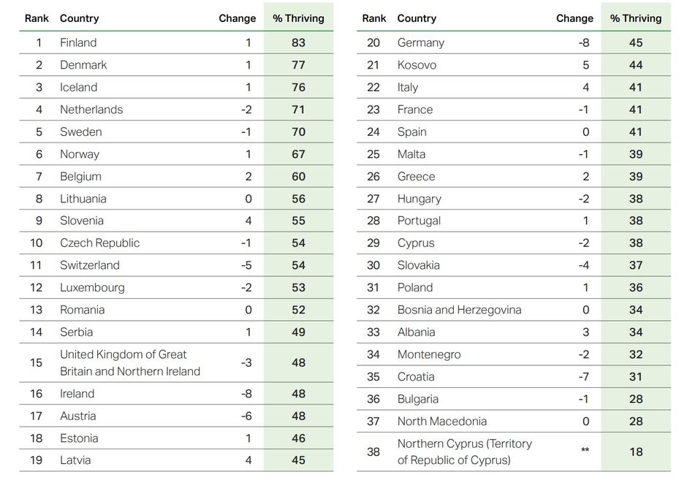Click the double asterisk for Northern Cyprus
Screen dimensions: 687x480
[585, 452]
